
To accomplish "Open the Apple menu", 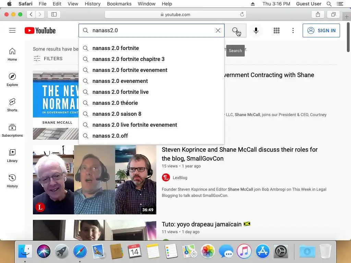I will click(9, 4).
